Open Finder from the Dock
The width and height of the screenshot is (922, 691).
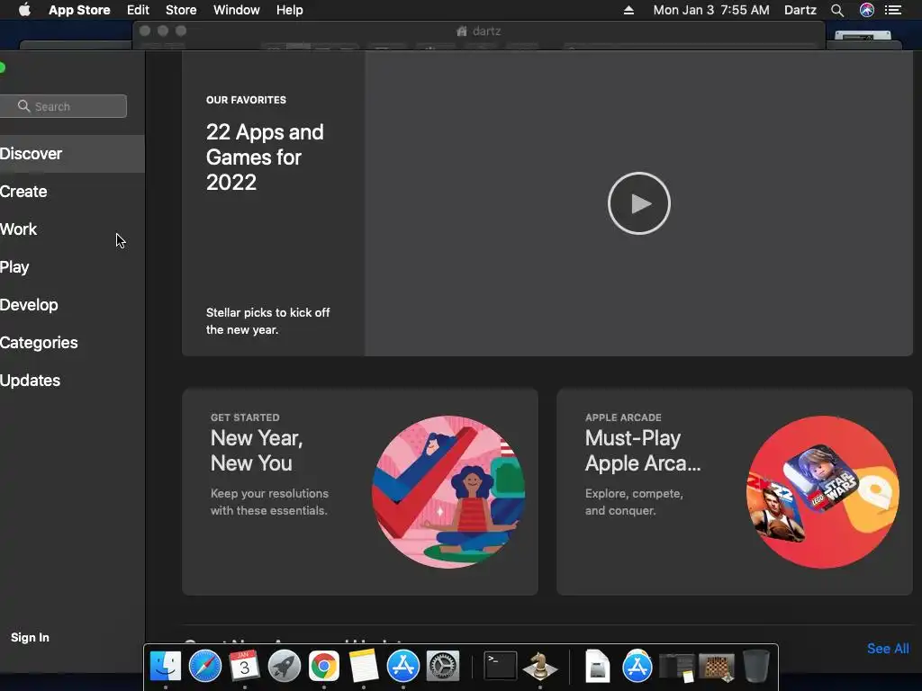pyautogui.click(x=166, y=667)
